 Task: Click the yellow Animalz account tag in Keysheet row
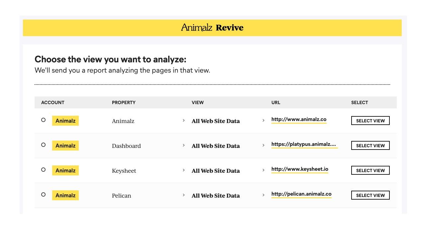point(65,170)
